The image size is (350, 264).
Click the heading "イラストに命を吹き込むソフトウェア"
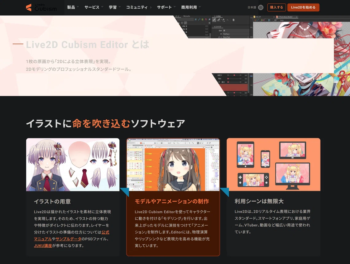(x=106, y=123)
